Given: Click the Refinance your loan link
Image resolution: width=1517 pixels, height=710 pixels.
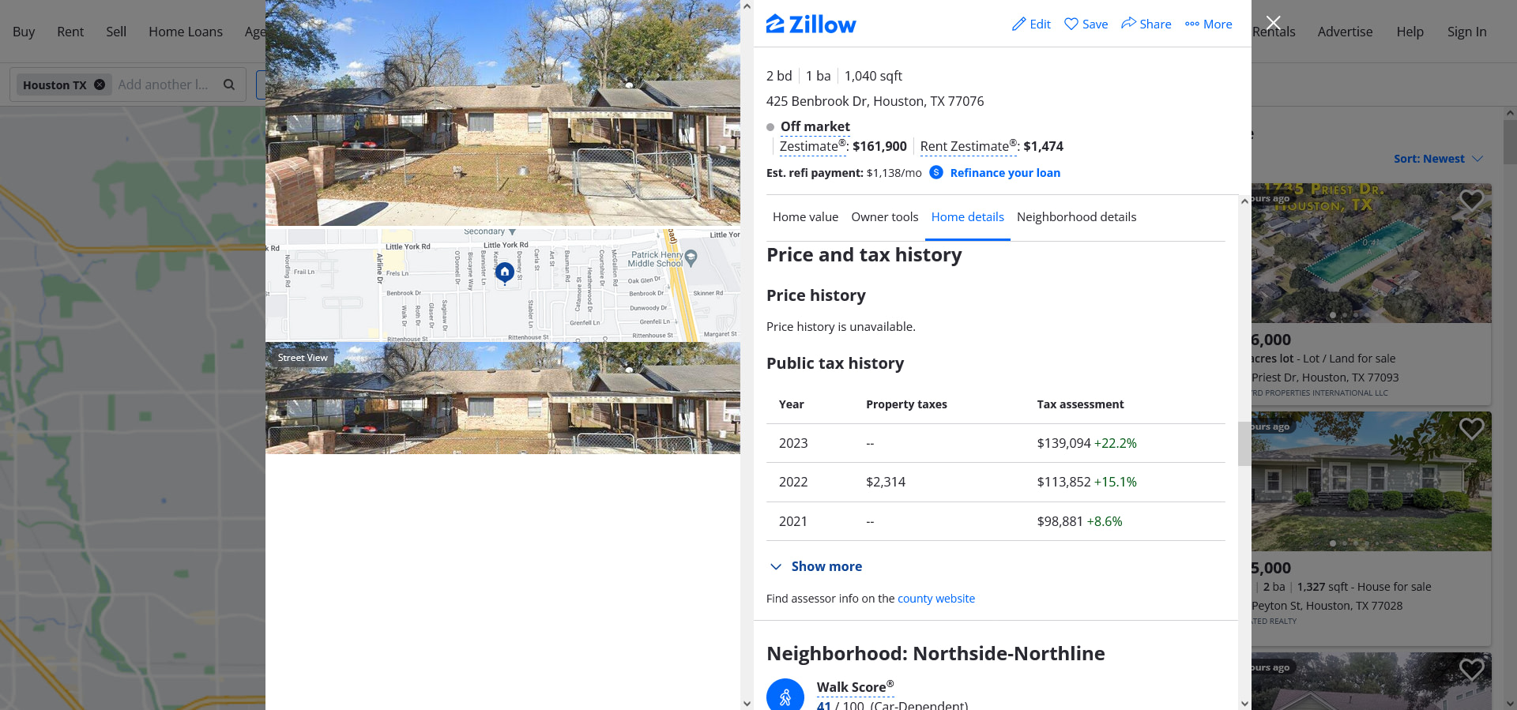Looking at the screenshot, I should pyautogui.click(x=1005, y=173).
